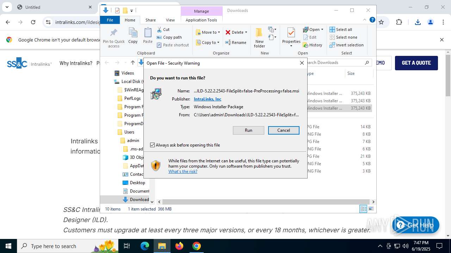Uncheck Always ask before opening this file
Image resolution: width=451 pixels, height=253 pixels.
(152, 145)
